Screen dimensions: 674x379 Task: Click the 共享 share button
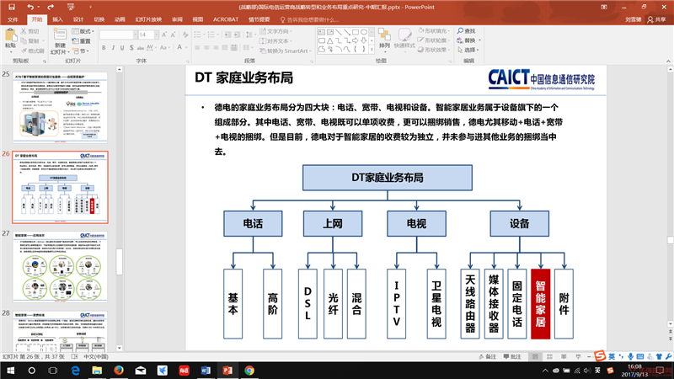tap(656, 19)
